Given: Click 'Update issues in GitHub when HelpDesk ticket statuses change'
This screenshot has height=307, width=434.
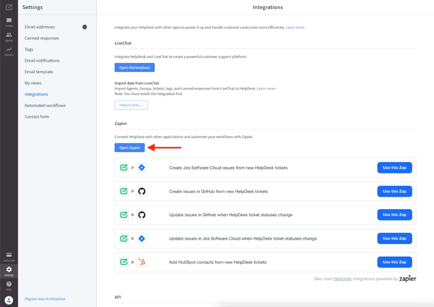Looking at the screenshot, I should 231,215.
